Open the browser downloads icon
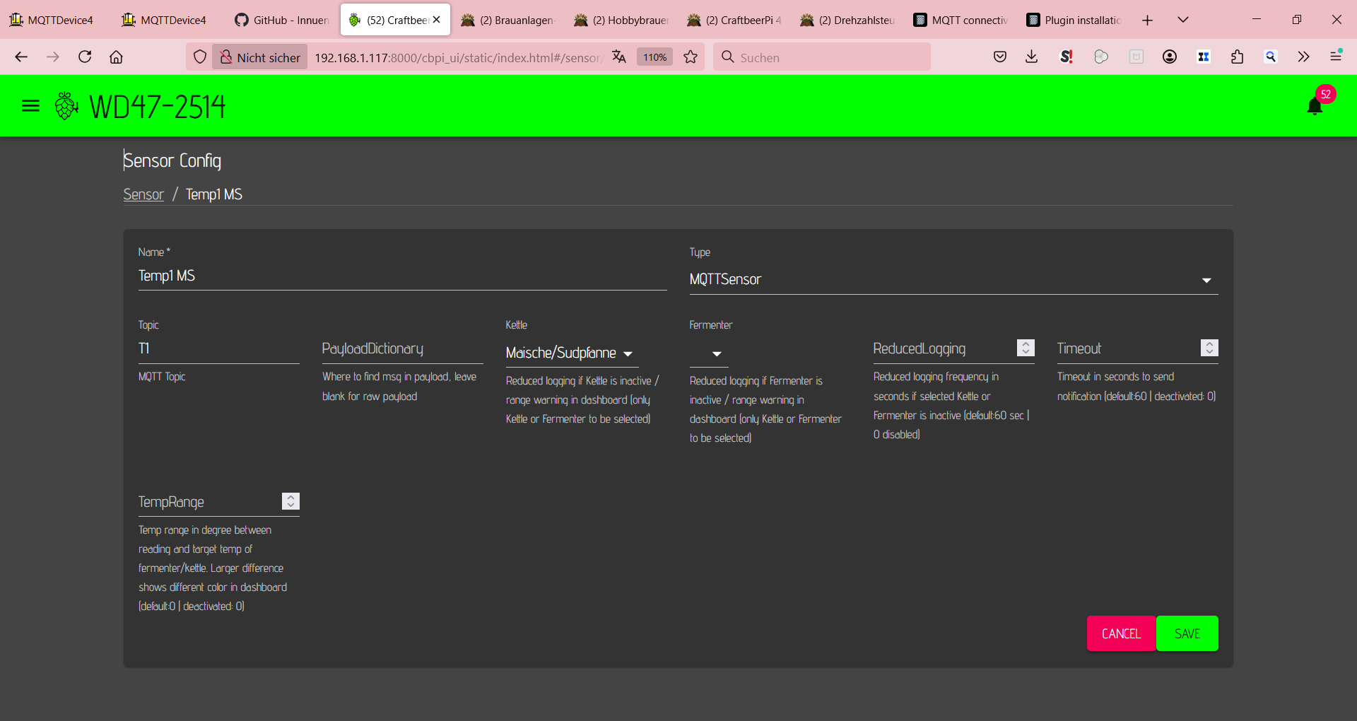This screenshot has height=721, width=1357. [x=1032, y=57]
